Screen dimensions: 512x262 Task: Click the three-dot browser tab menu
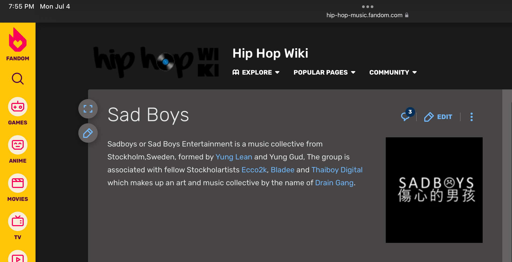[x=367, y=7]
